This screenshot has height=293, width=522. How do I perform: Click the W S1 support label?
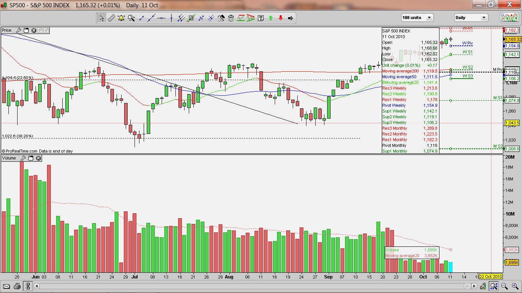coord(467,52)
